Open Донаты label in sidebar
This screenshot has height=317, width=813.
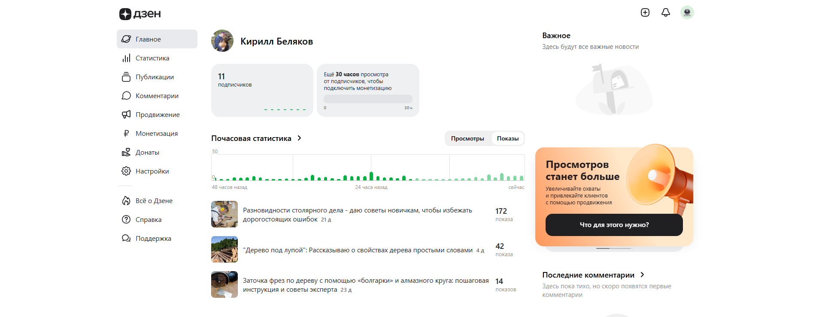(147, 152)
